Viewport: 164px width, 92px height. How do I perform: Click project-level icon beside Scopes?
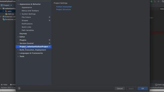[49, 20]
